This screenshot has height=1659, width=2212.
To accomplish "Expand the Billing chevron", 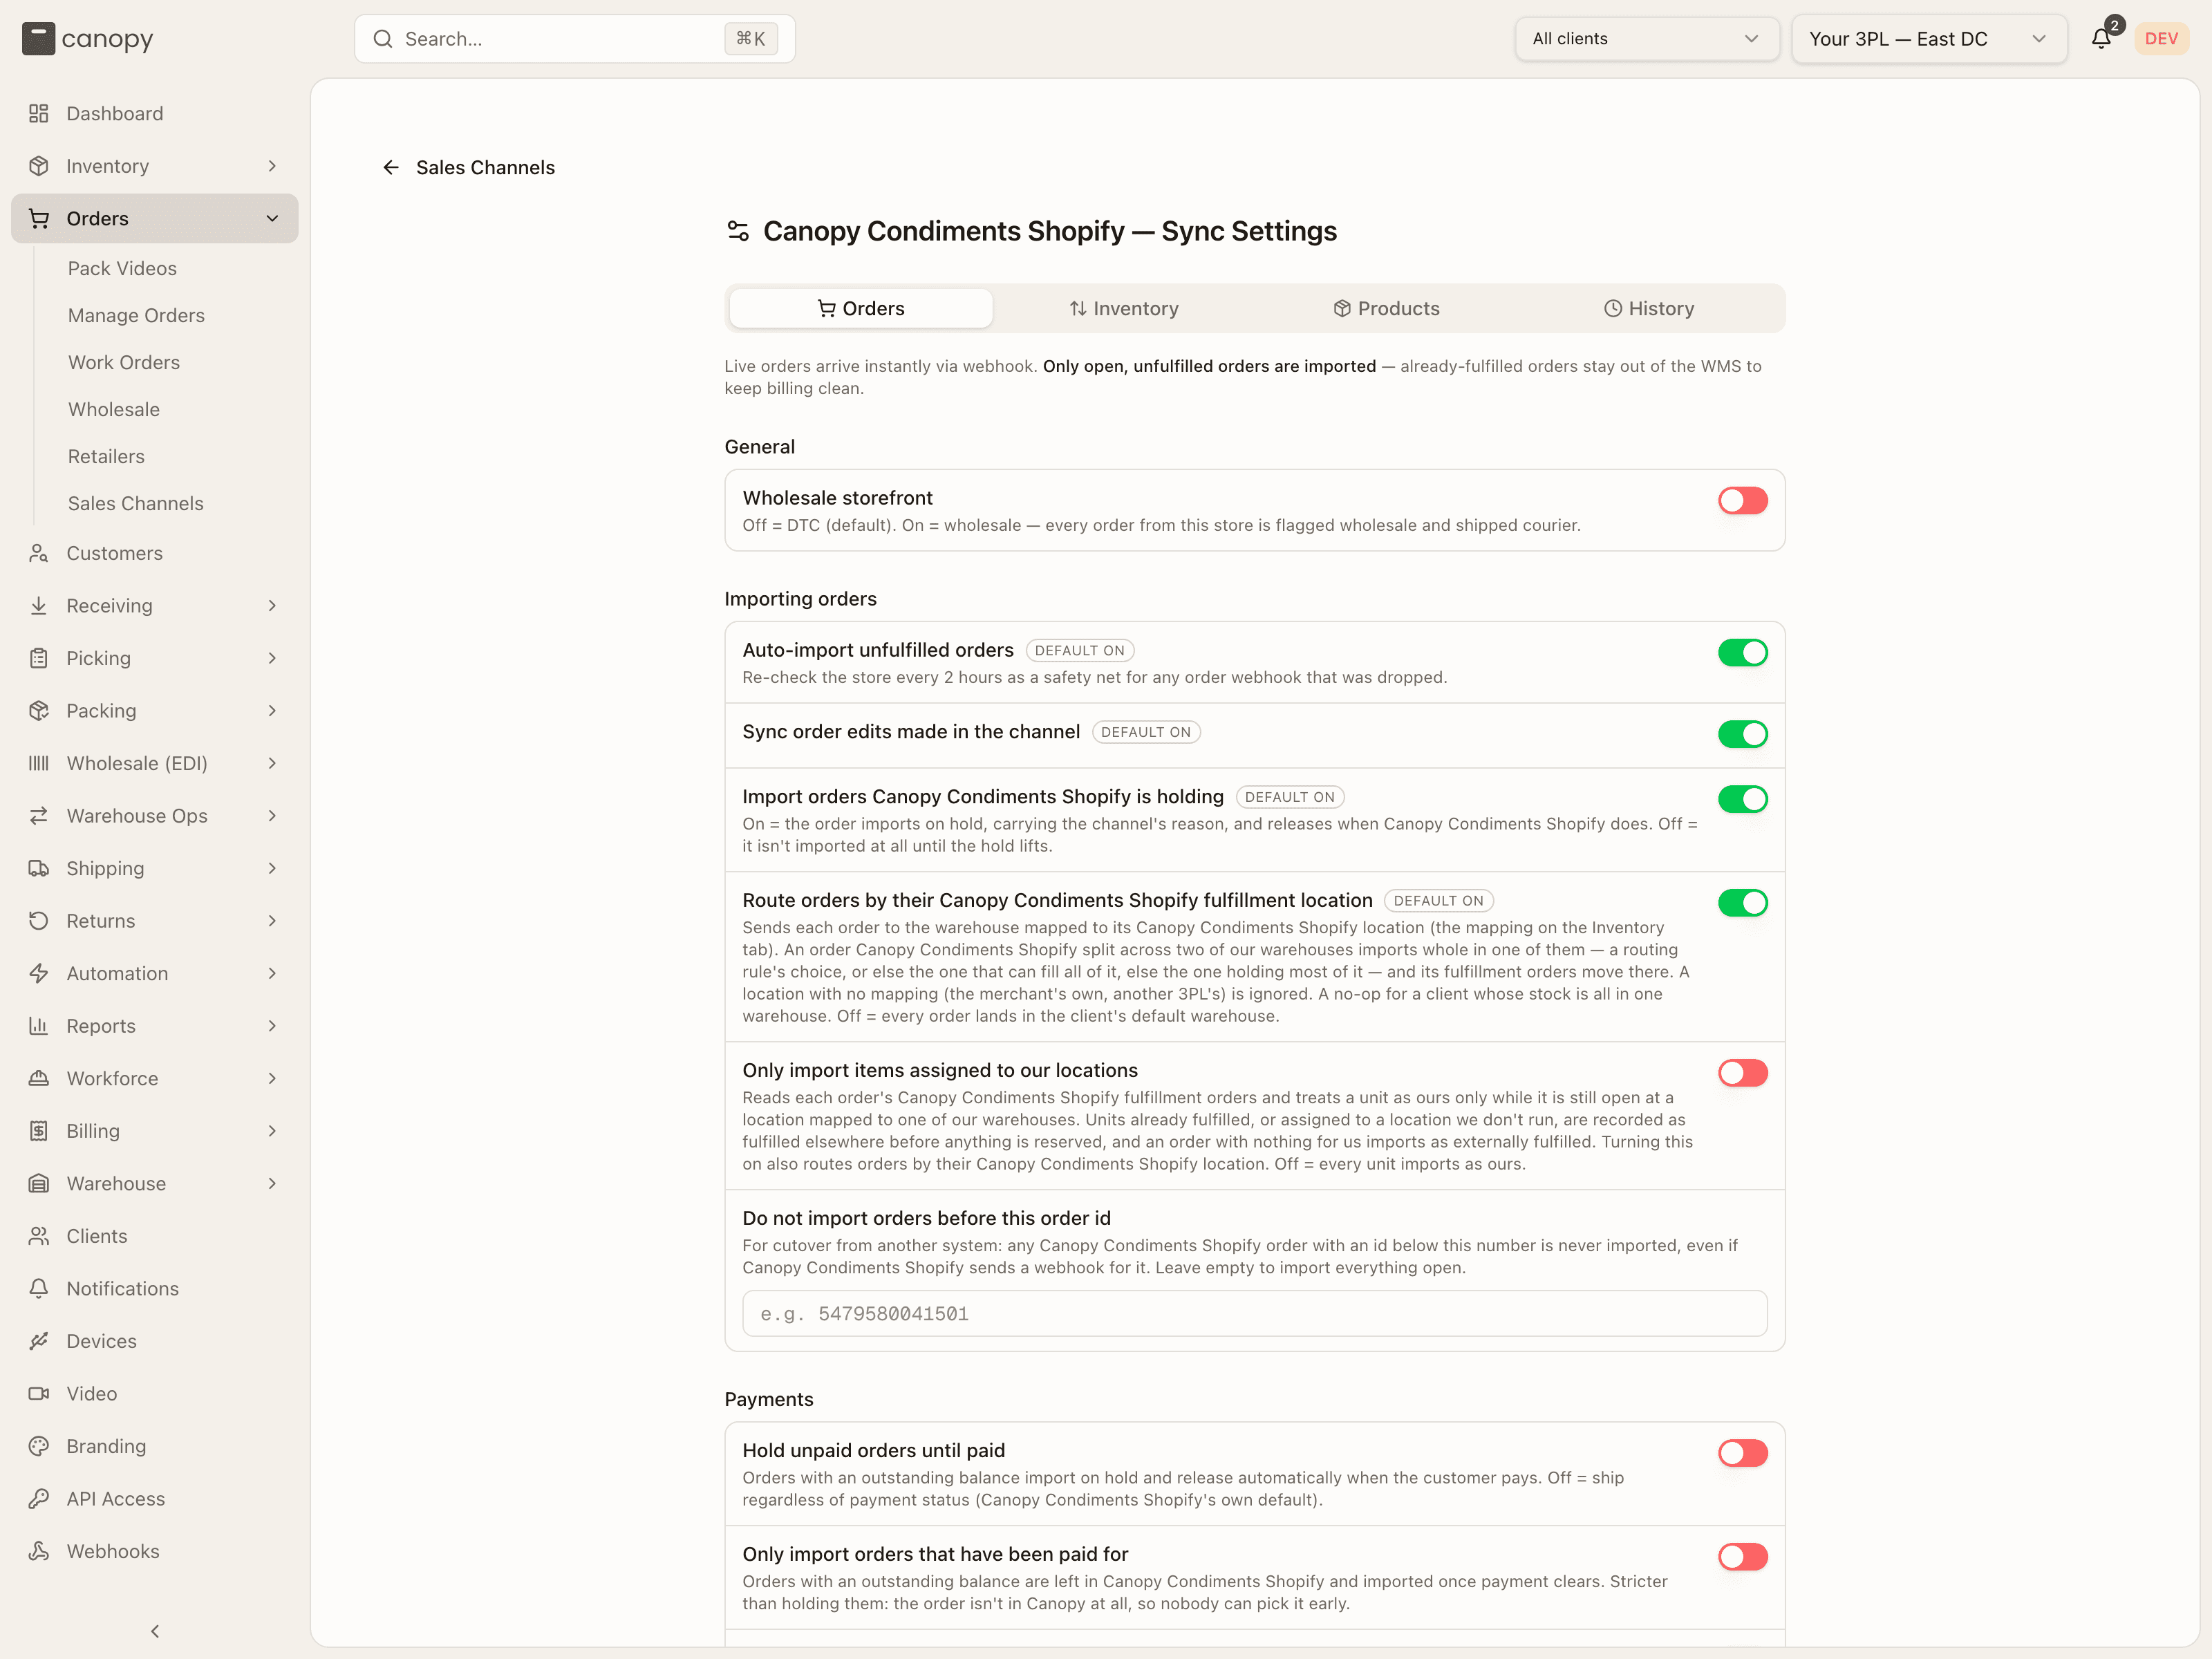I will tap(272, 1130).
